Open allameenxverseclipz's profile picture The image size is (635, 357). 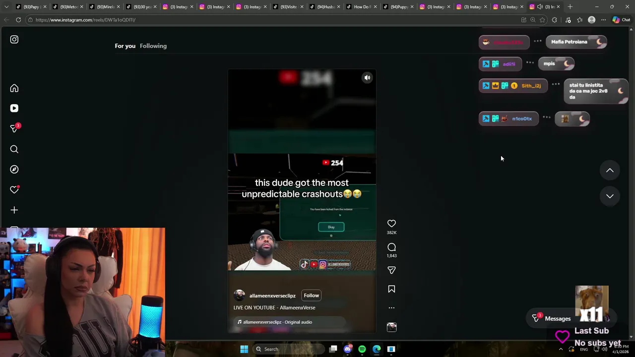click(239, 296)
